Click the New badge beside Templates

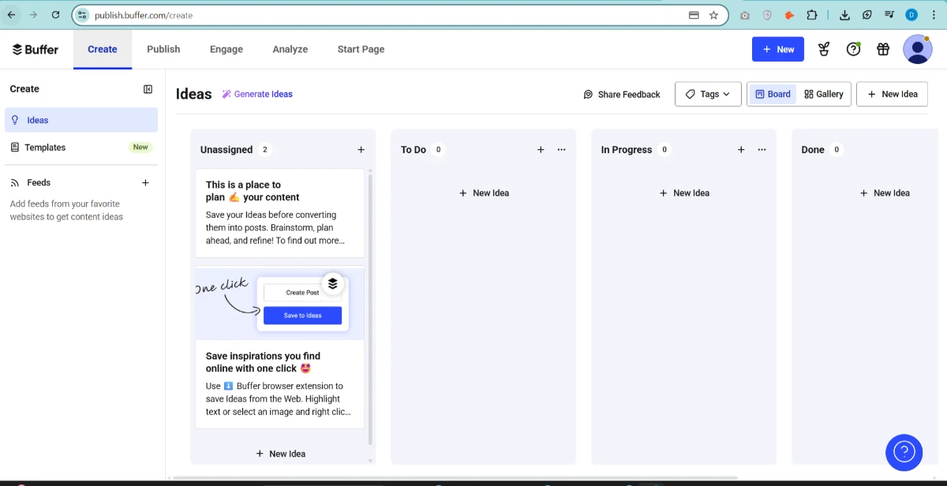[140, 148]
